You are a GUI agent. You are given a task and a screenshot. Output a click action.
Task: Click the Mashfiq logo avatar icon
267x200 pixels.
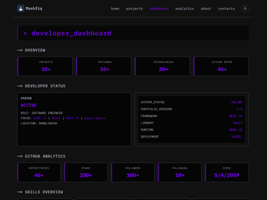21,8
